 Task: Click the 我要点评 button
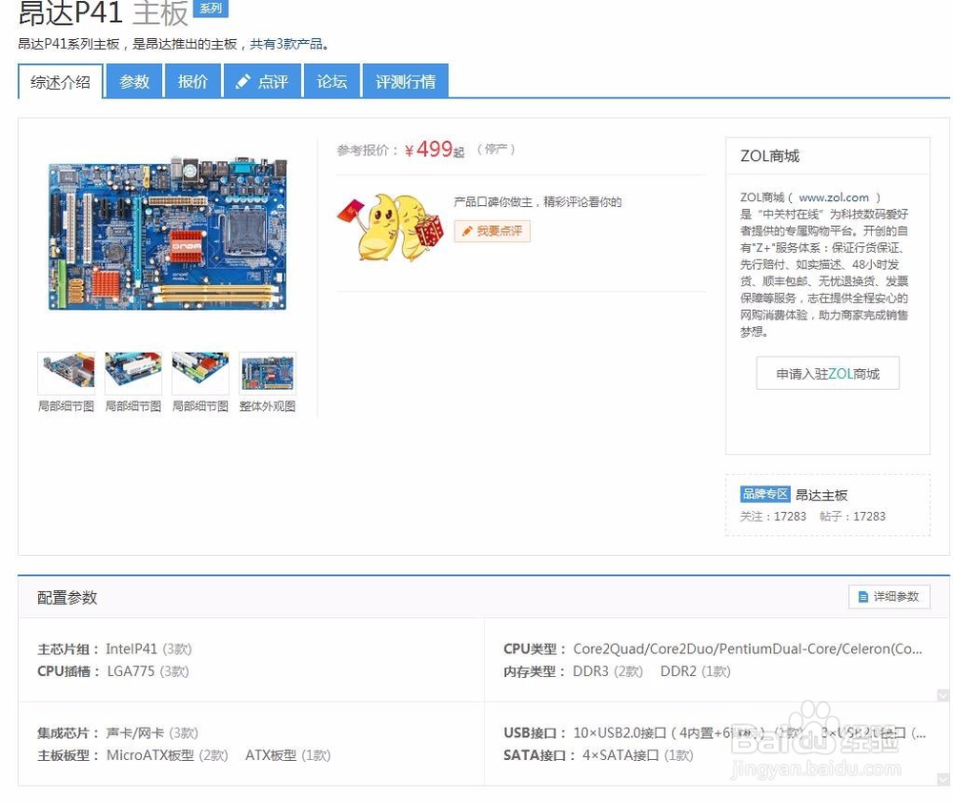click(x=492, y=232)
